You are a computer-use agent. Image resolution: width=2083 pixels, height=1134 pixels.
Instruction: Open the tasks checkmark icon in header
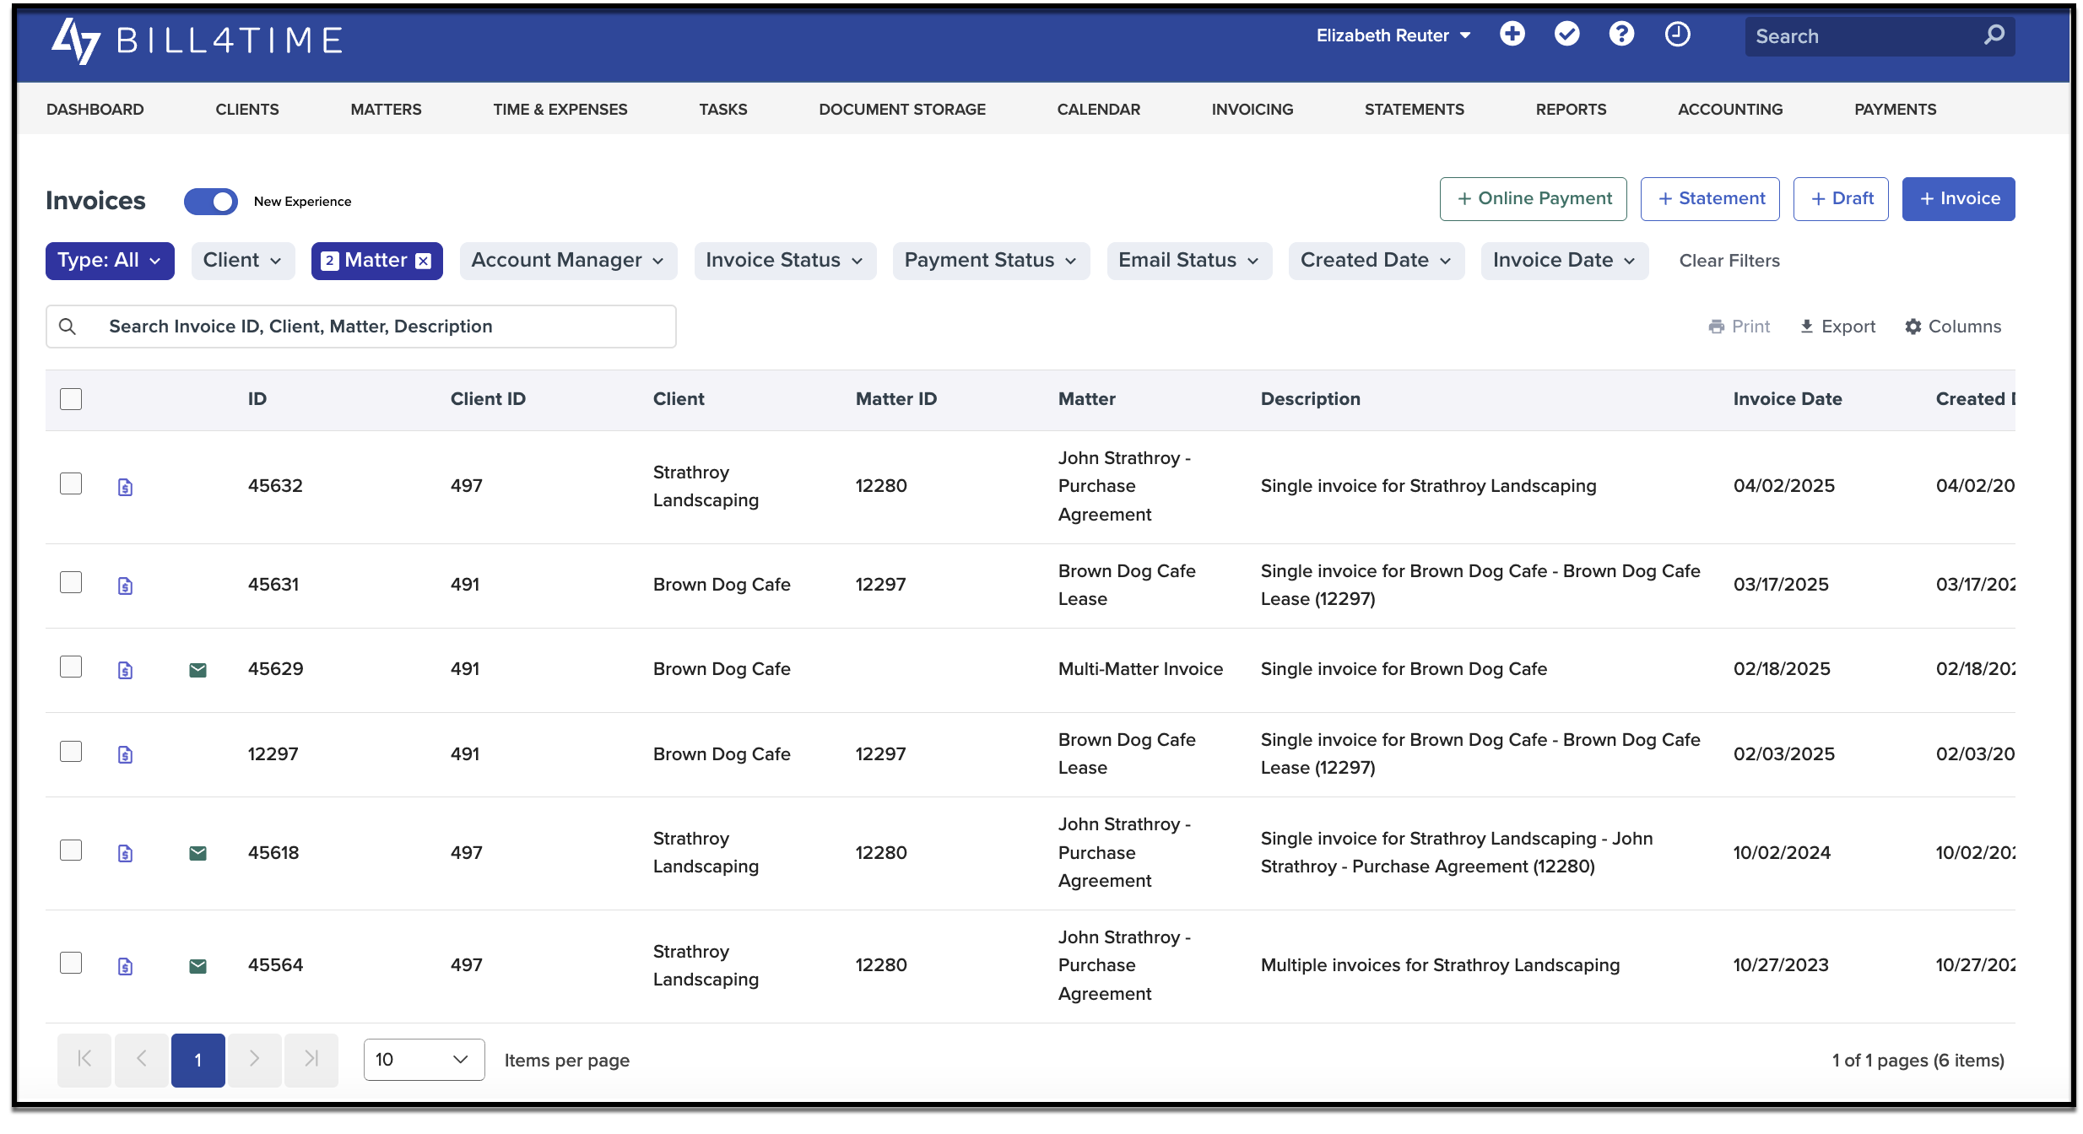click(x=1566, y=35)
